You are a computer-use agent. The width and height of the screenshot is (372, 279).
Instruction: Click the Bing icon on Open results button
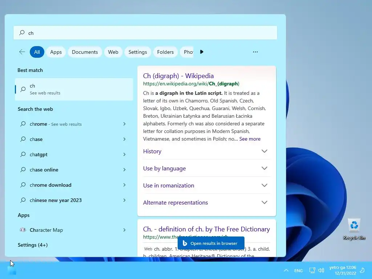click(185, 243)
